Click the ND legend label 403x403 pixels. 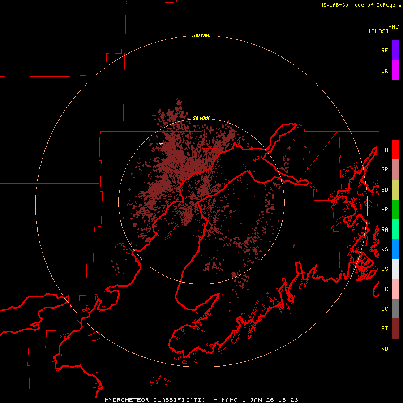pyautogui.click(x=384, y=349)
